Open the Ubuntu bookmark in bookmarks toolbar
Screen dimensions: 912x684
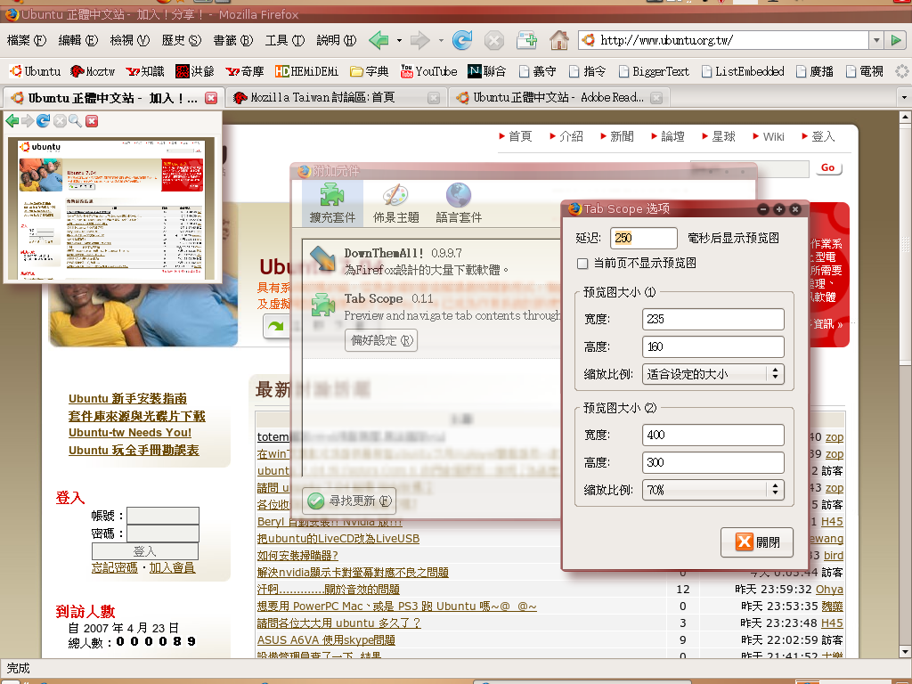35,71
